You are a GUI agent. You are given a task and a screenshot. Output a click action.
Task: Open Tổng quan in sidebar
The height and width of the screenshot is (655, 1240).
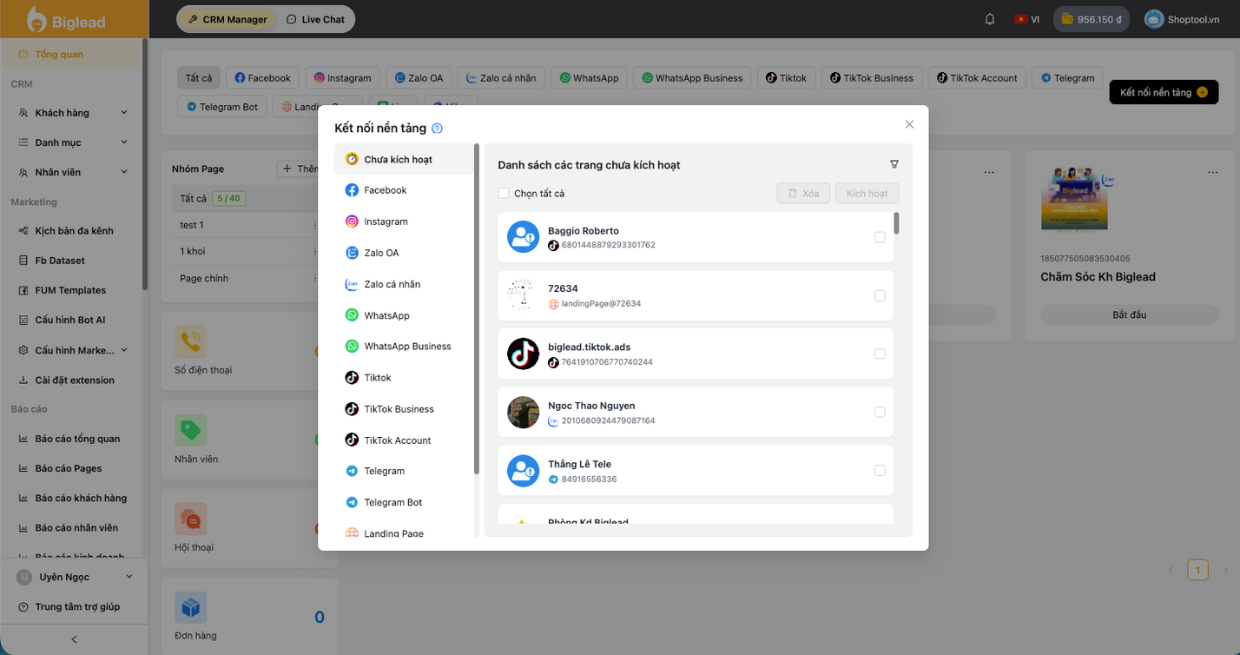(73, 54)
